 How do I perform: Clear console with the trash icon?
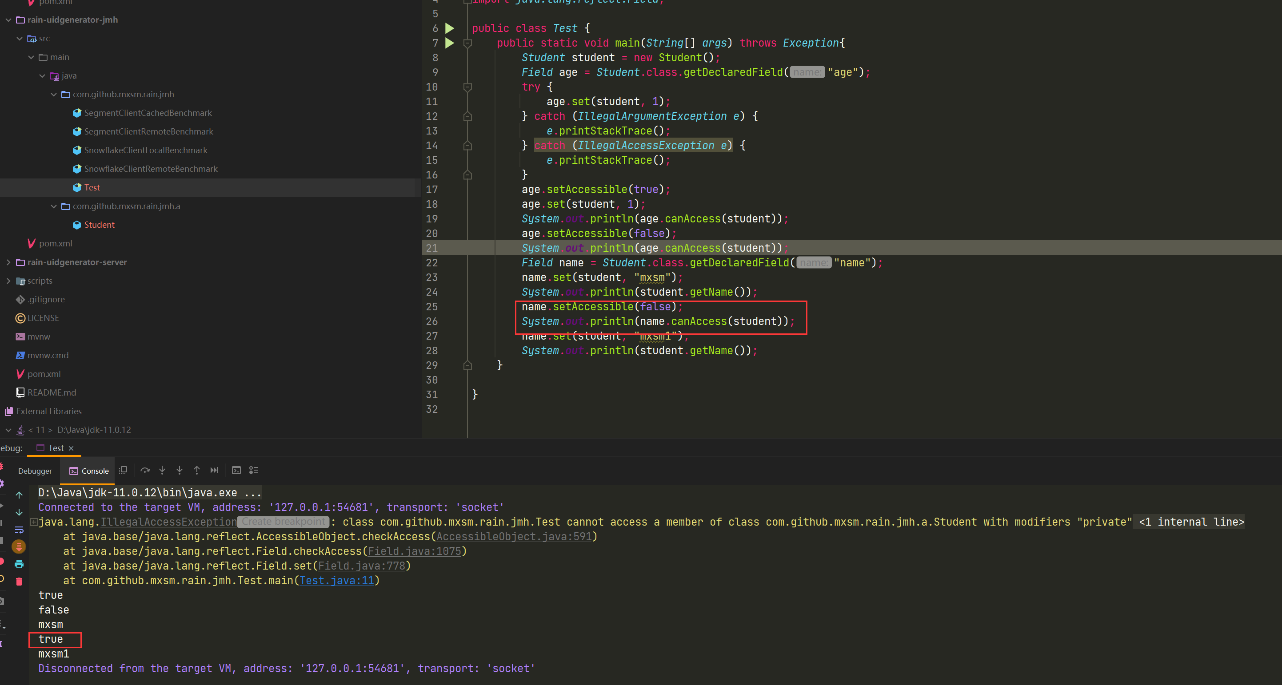coord(19,582)
